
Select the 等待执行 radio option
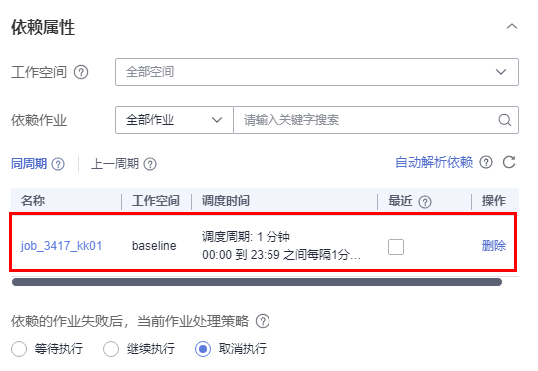click(x=19, y=349)
